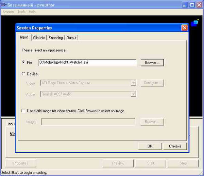Click the Image path input field

click(x=88, y=122)
